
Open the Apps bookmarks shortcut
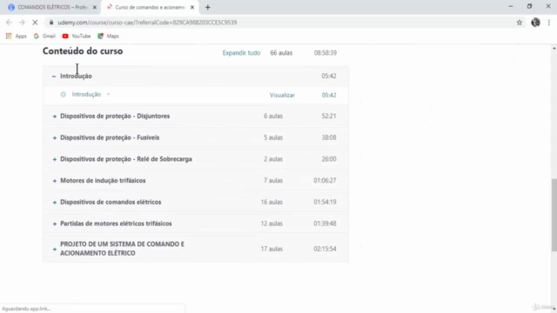pos(16,37)
